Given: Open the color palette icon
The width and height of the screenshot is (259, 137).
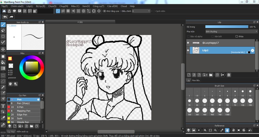Looking at the screenshot, I should click(10, 84).
